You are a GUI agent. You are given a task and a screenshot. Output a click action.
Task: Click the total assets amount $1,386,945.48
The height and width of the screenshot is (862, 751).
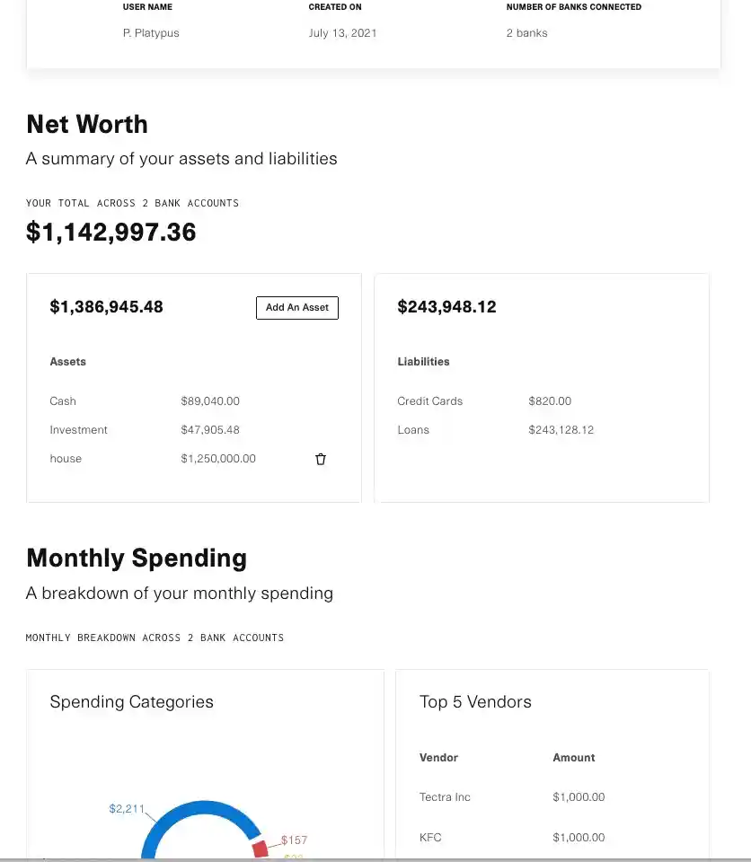tap(107, 307)
